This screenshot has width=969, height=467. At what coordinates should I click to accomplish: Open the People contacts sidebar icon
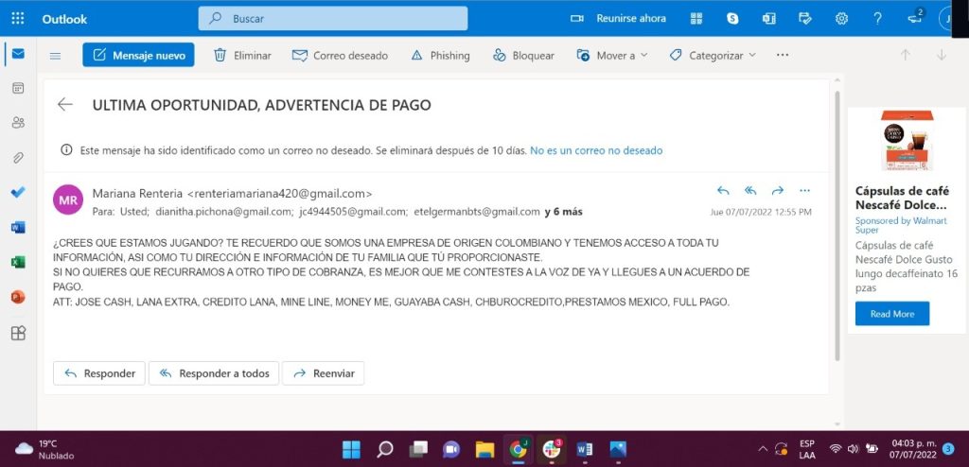18,123
